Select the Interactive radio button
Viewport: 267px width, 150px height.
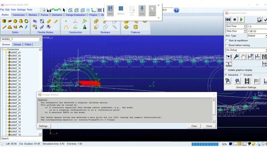point(226,75)
